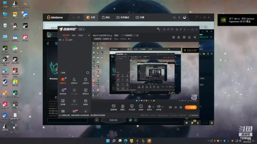Open WeGame 商店 tab
This screenshot has height=144, width=257.
[x=106, y=18]
